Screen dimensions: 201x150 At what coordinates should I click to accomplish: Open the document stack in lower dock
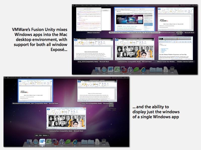click(97, 142)
